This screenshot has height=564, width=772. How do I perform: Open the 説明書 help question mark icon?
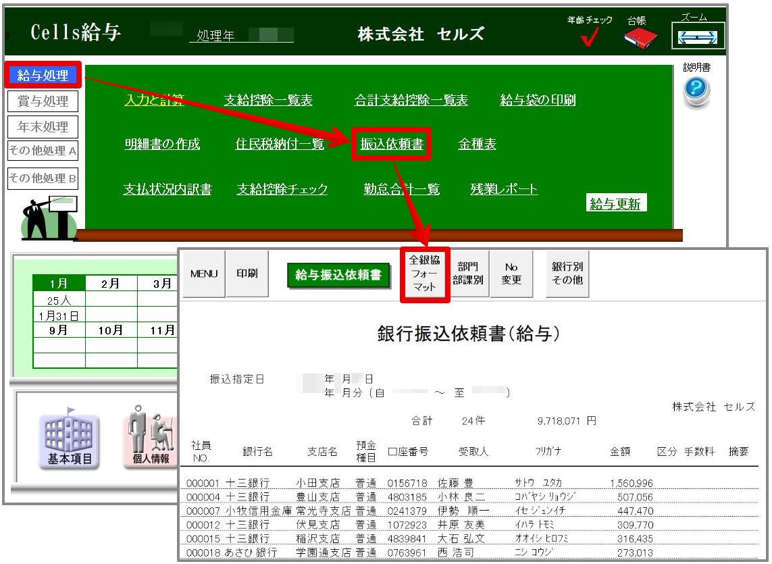696,91
